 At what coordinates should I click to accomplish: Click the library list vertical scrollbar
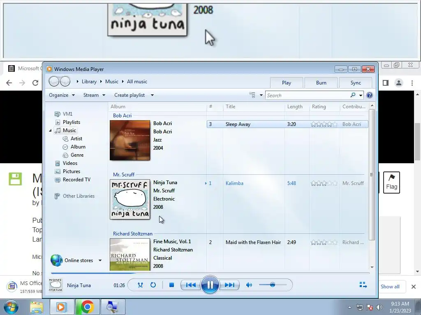click(x=372, y=174)
